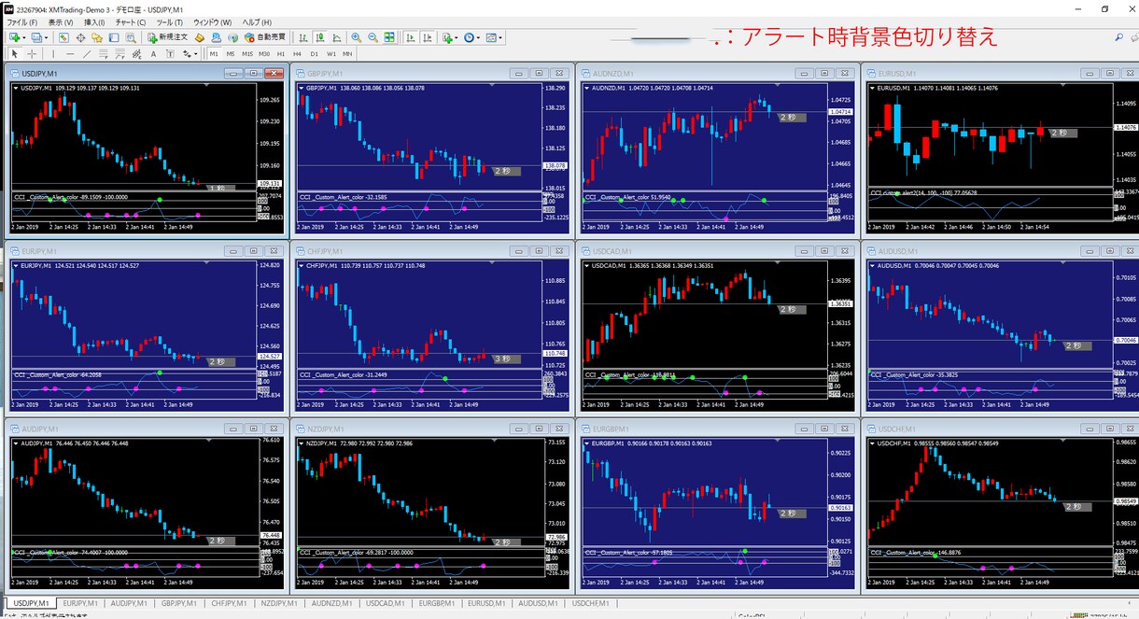
Task: Open the Market Watch panel icon
Action: point(63,38)
